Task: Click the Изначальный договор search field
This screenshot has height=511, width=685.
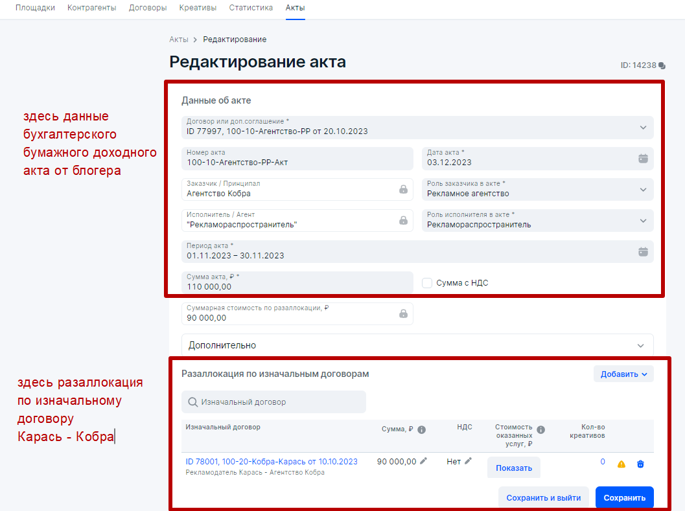Action: point(273,402)
